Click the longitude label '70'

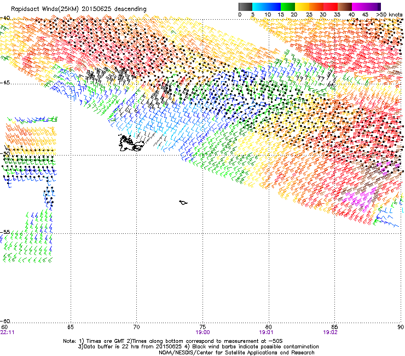click(137, 327)
